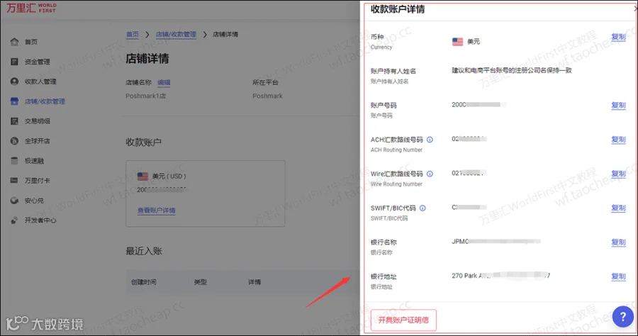
Task: Click 店铺详情 breadcrumb text
Action: (x=225, y=34)
